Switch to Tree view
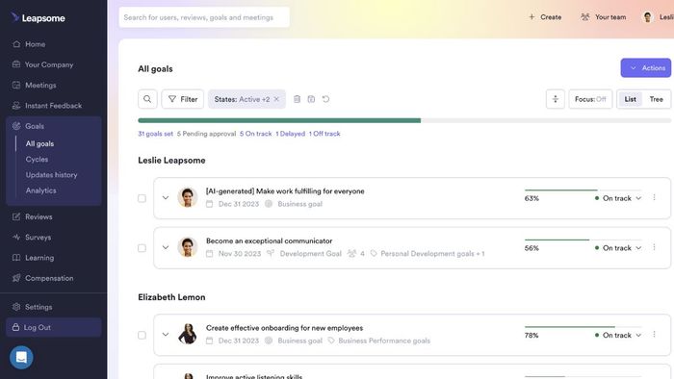674x379 pixels. pos(656,99)
